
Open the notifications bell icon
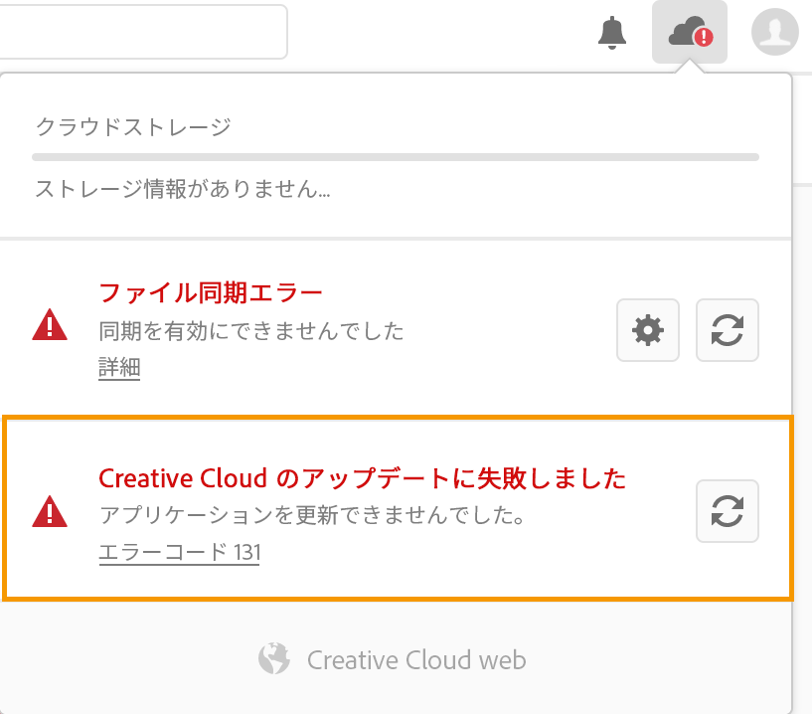click(612, 33)
